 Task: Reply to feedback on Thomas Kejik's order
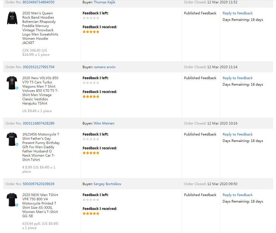[238, 13]
